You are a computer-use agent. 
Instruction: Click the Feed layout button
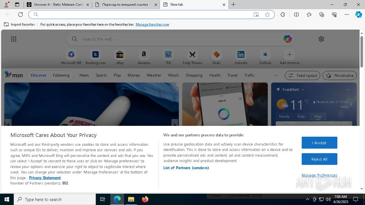point(303,75)
